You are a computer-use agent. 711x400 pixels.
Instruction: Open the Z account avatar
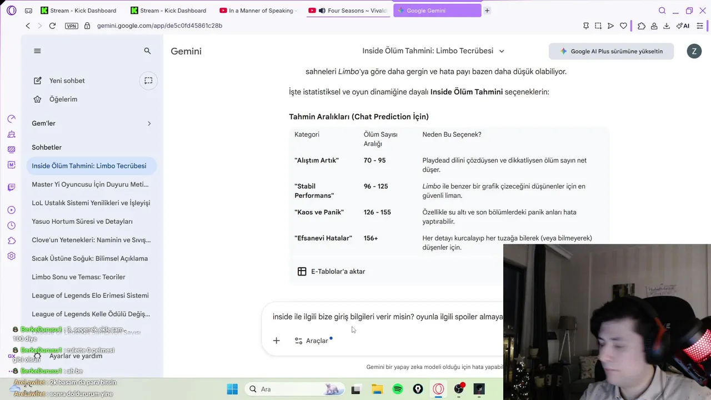(694, 51)
